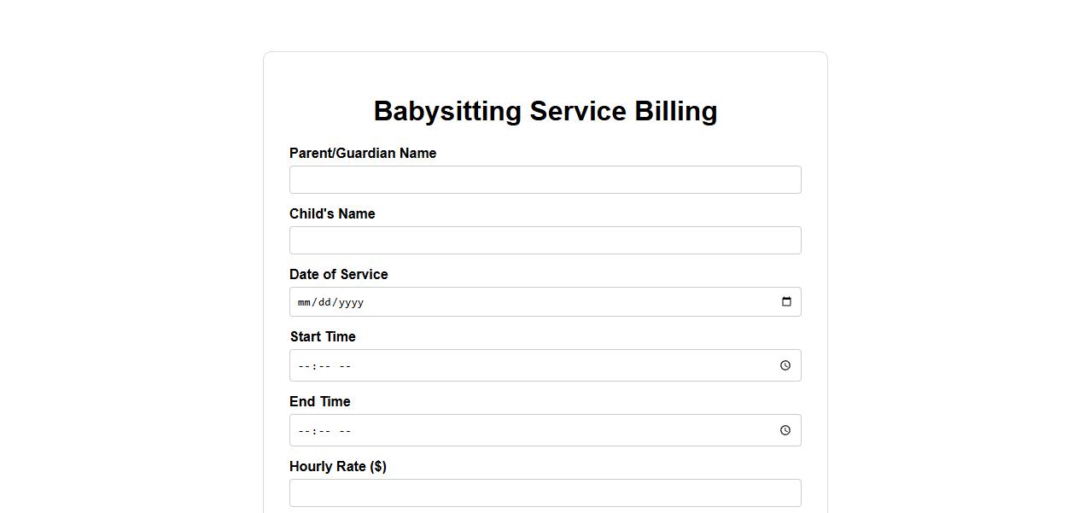The width and height of the screenshot is (1091, 513).
Task: Open the Start Time clock picker
Action: pyautogui.click(x=785, y=365)
